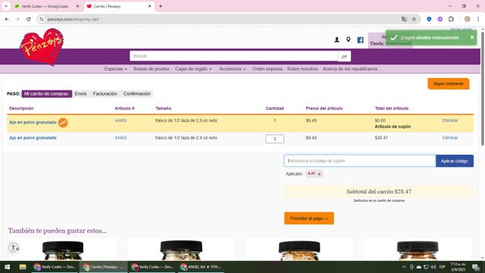Click article 44455 in coupon row
Screen dimensions: 485x273
(x=120, y=121)
